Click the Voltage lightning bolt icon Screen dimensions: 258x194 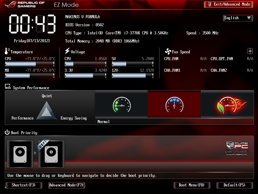(x=67, y=51)
